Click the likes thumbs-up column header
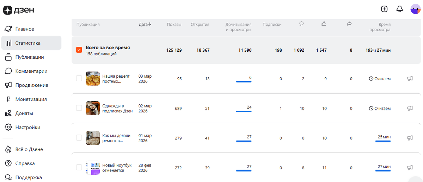 click(x=324, y=24)
